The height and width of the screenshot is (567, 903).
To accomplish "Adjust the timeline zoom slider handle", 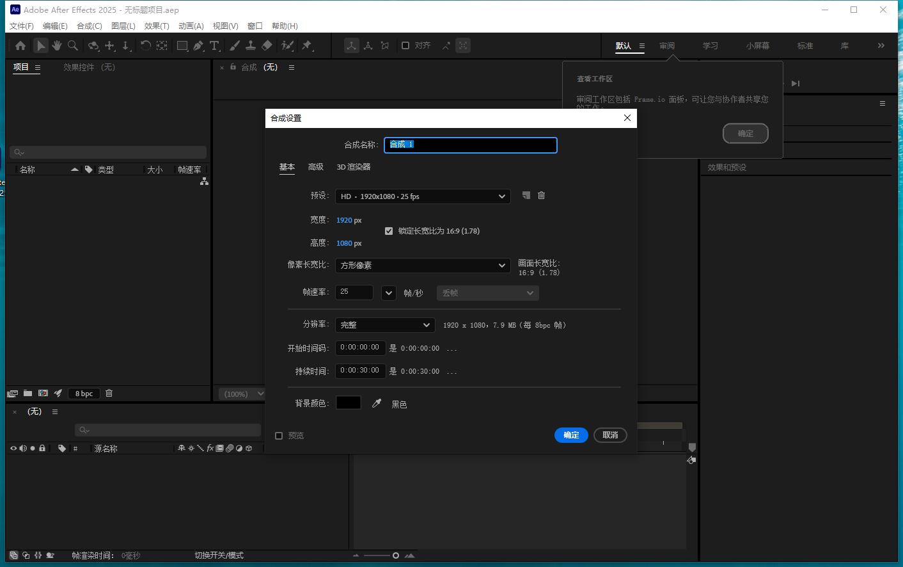I will (396, 555).
